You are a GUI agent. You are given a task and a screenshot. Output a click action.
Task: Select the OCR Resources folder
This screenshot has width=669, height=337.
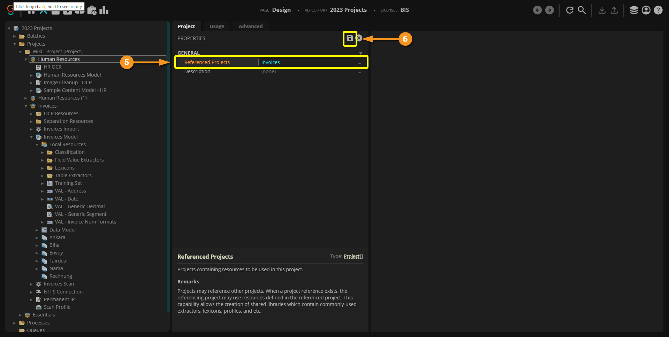tap(61, 113)
